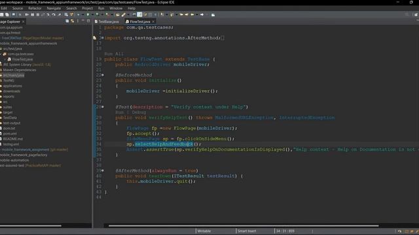
Task: Click the Resume debug button in toolbar
Action: pyautogui.click(x=27, y=14)
